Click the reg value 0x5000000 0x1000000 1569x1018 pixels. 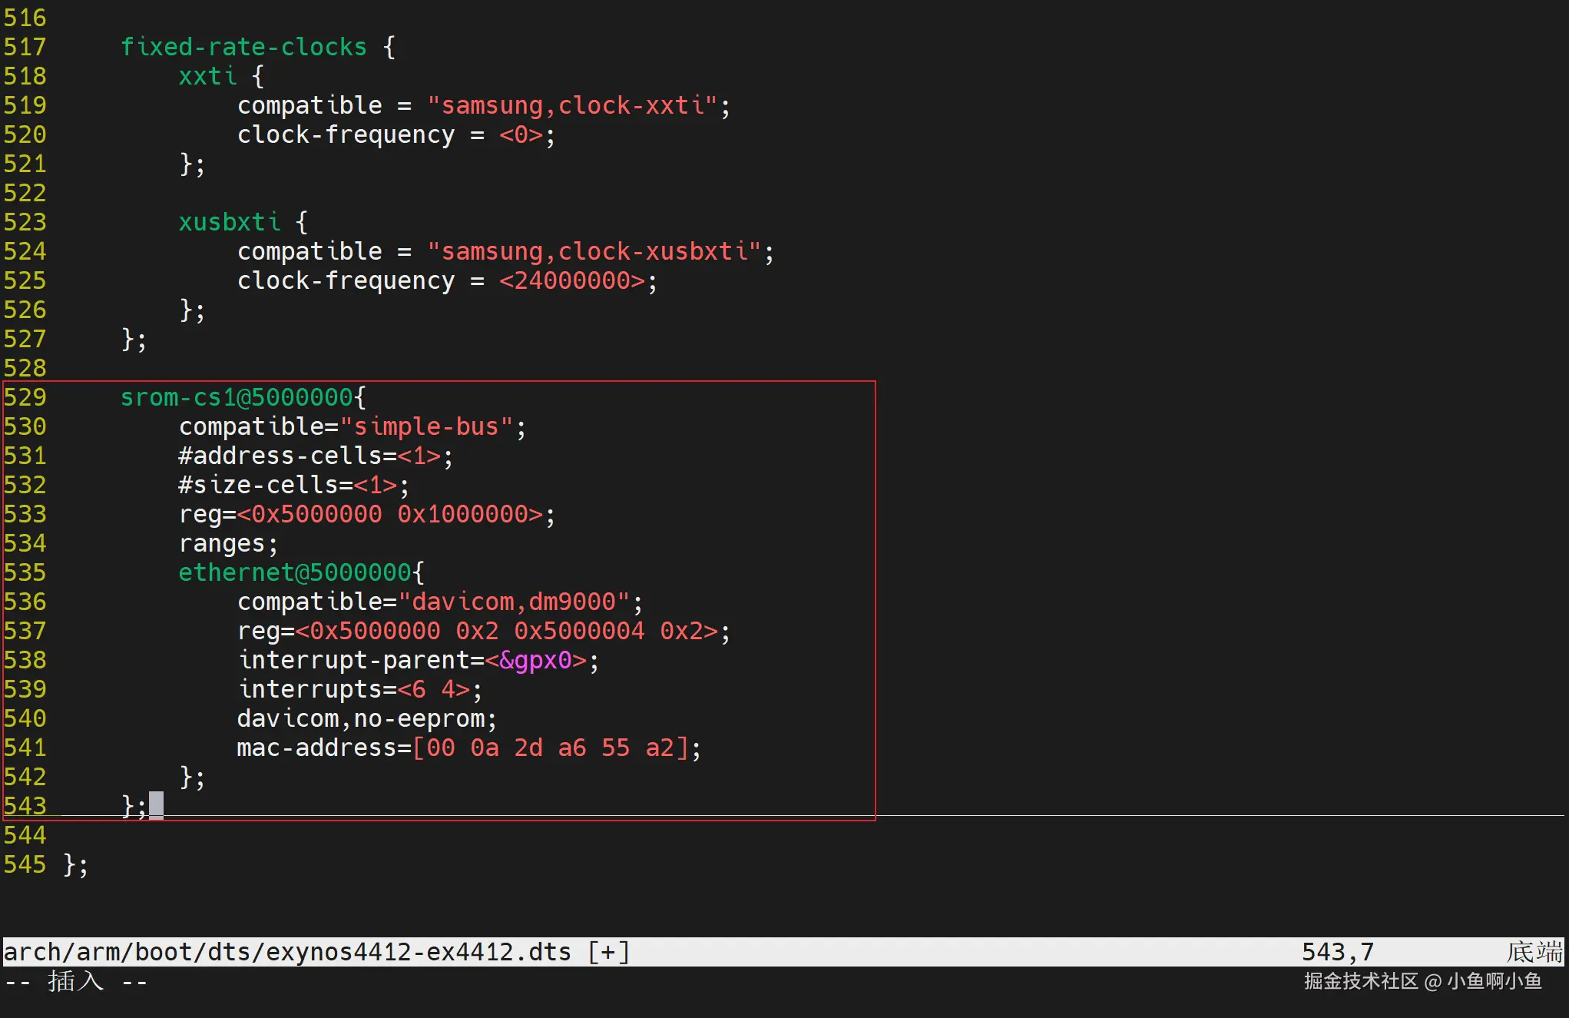[390, 514]
